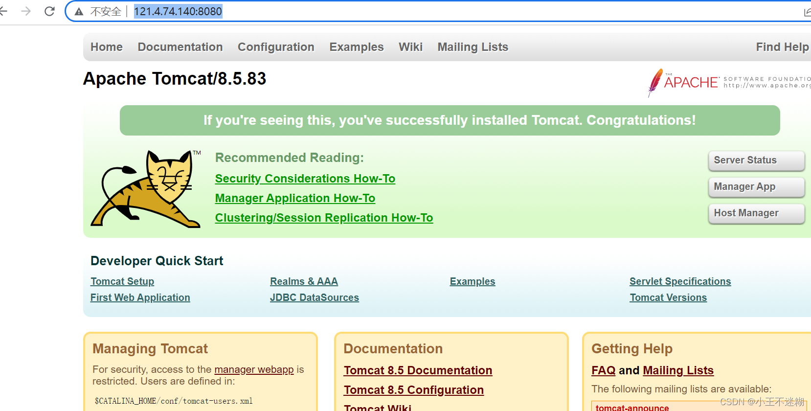Open the tomcat-announce mailing list link
Viewport: 811px width, 411px height.
632,408
